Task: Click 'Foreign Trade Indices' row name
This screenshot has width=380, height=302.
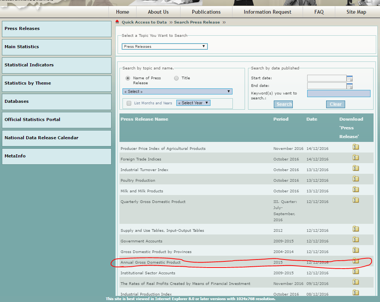Action: [141, 159]
